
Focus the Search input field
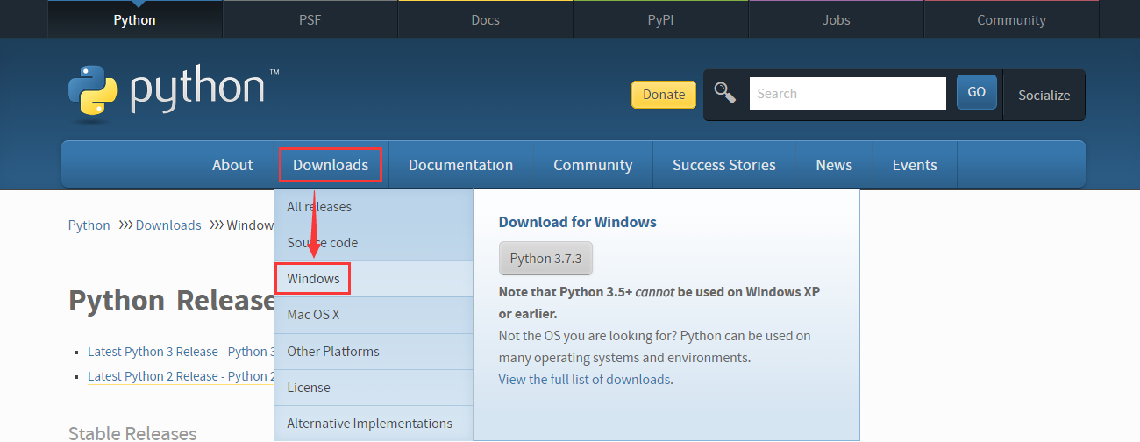pyautogui.click(x=847, y=93)
